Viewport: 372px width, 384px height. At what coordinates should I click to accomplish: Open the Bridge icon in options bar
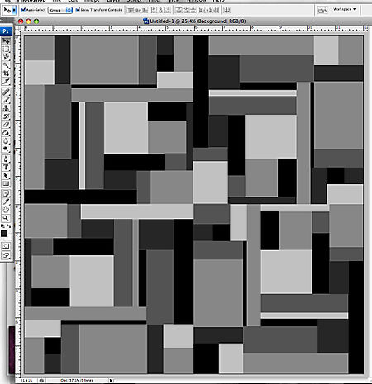pyautogui.click(x=322, y=10)
